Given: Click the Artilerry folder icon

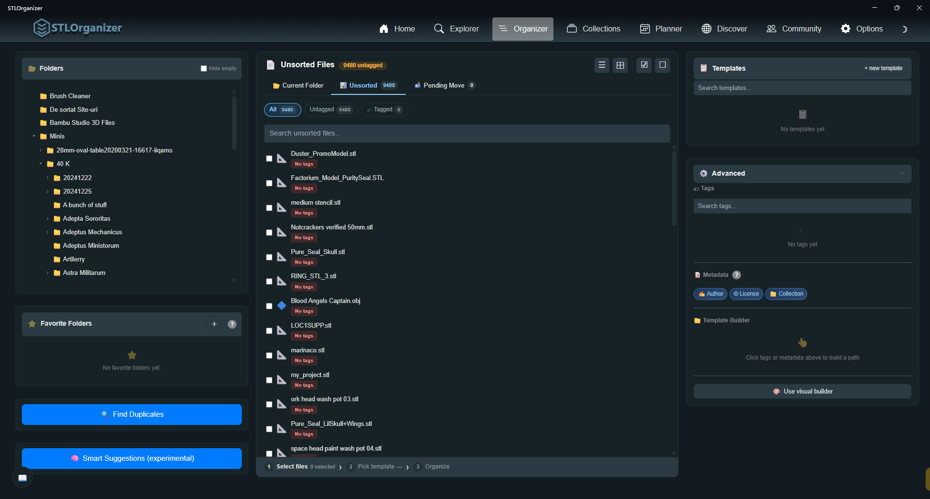Looking at the screenshot, I should pyautogui.click(x=57, y=259).
